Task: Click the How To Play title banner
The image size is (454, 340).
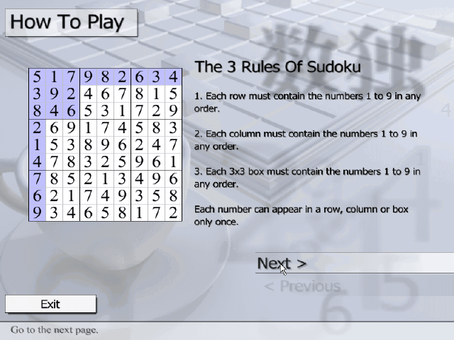Action: 67,22
